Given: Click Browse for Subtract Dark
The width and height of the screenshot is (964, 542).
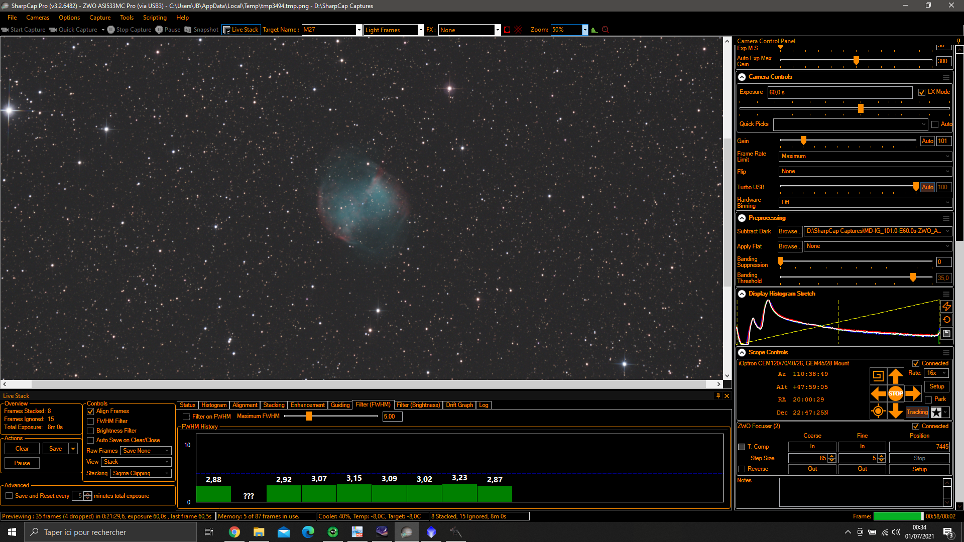Looking at the screenshot, I should [x=790, y=231].
